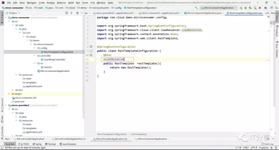Screen dimensions: 279x150
Task: Select MicroConsumerApplication in the project tree
Action: 53,71
